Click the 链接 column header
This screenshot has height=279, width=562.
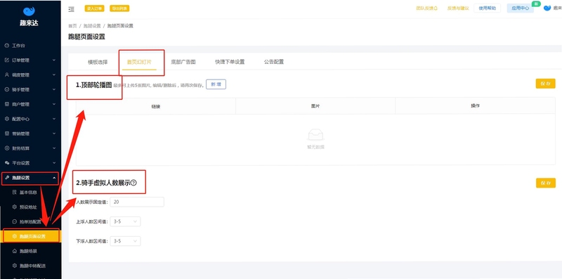(x=156, y=106)
